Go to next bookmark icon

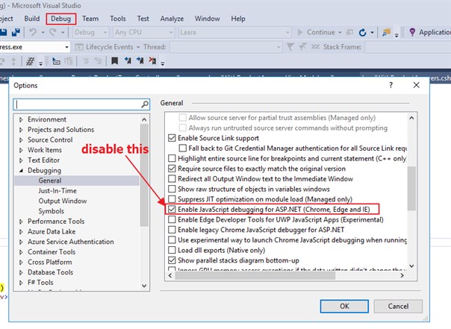[x=140, y=60]
